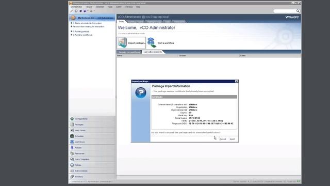This screenshot has height=186, width=330.
Task: Click Cancel in the Import package dialog
Action: [x=223, y=139]
